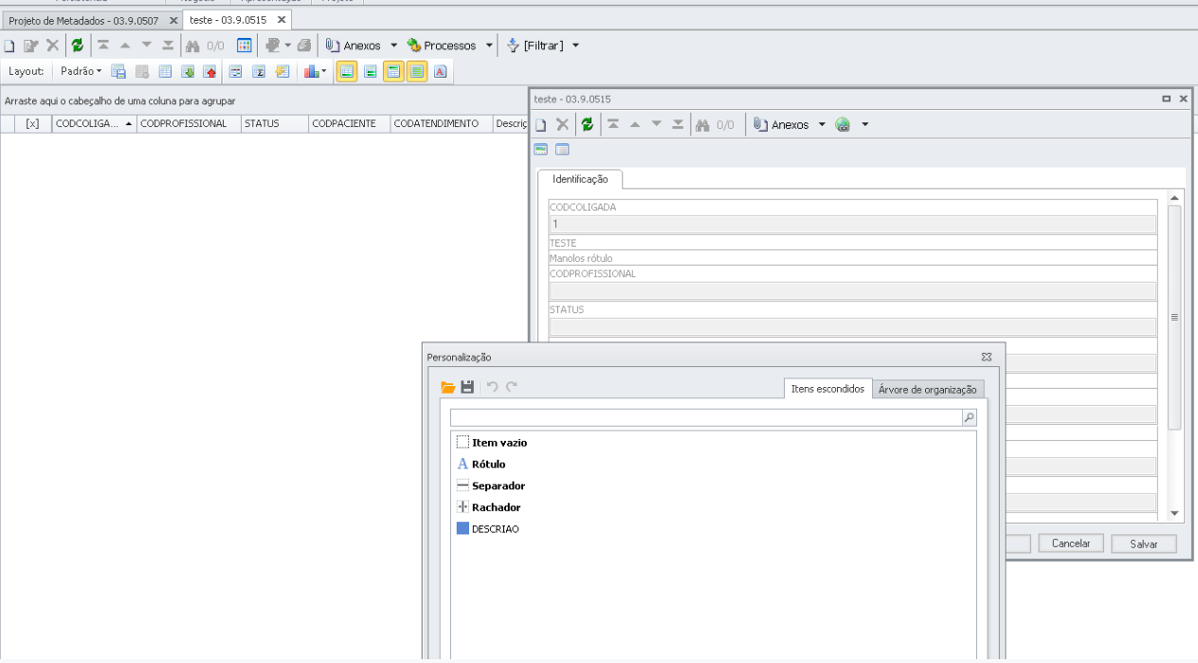Click the delete X icon in main toolbar
This screenshot has height=663, width=1198.
[x=52, y=46]
